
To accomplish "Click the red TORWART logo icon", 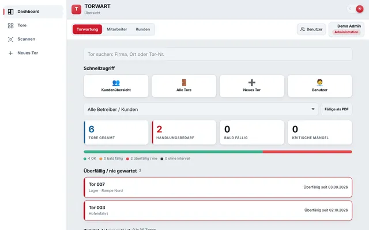I will click(76, 9).
